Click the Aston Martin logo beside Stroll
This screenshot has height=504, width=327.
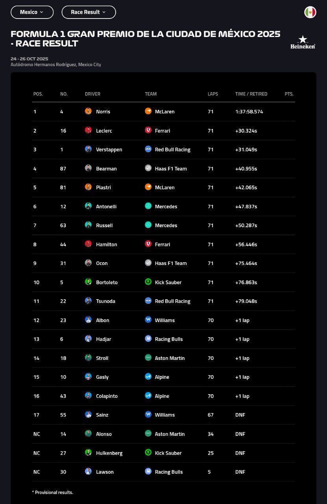[x=148, y=358]
